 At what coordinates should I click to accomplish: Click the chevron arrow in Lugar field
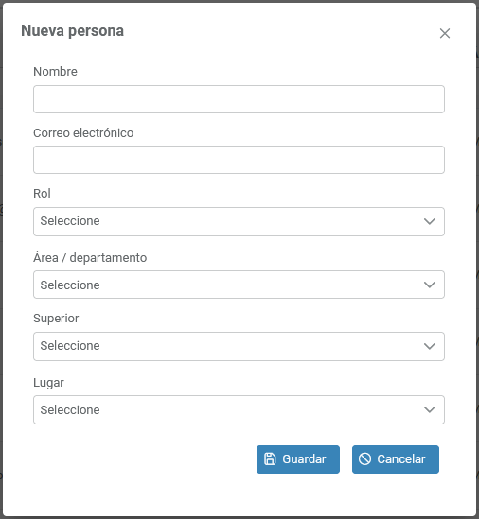tap(429, 409)
